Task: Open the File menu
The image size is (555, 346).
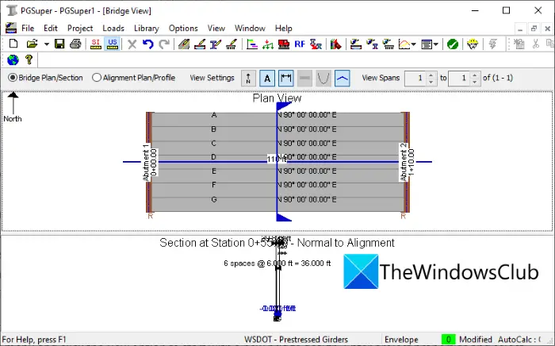Action: click(x=28, y=29)
